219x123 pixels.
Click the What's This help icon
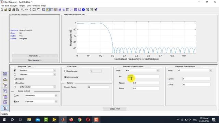[96, 10]
